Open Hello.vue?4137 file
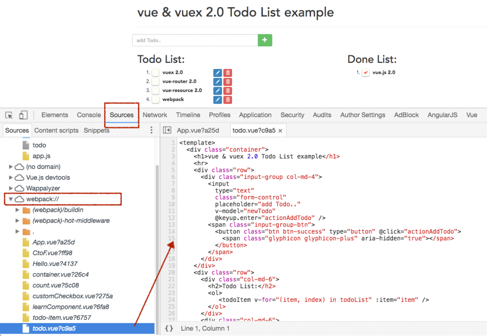The width and height of the screenshot is (487, 336). coord(55,264)
